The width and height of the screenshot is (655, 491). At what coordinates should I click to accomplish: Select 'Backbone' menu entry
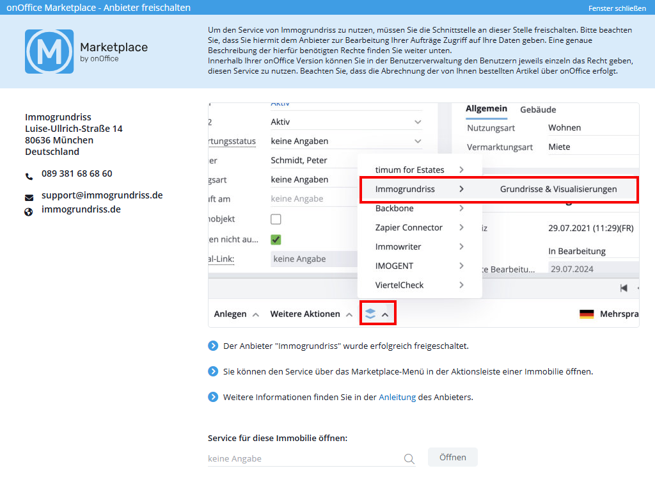[394, 208]
